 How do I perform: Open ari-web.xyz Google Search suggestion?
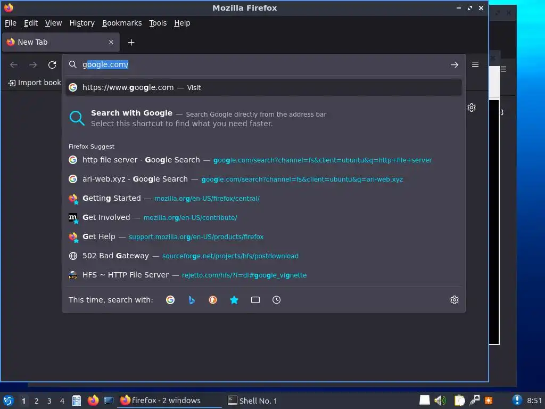[x=263, y=179]
